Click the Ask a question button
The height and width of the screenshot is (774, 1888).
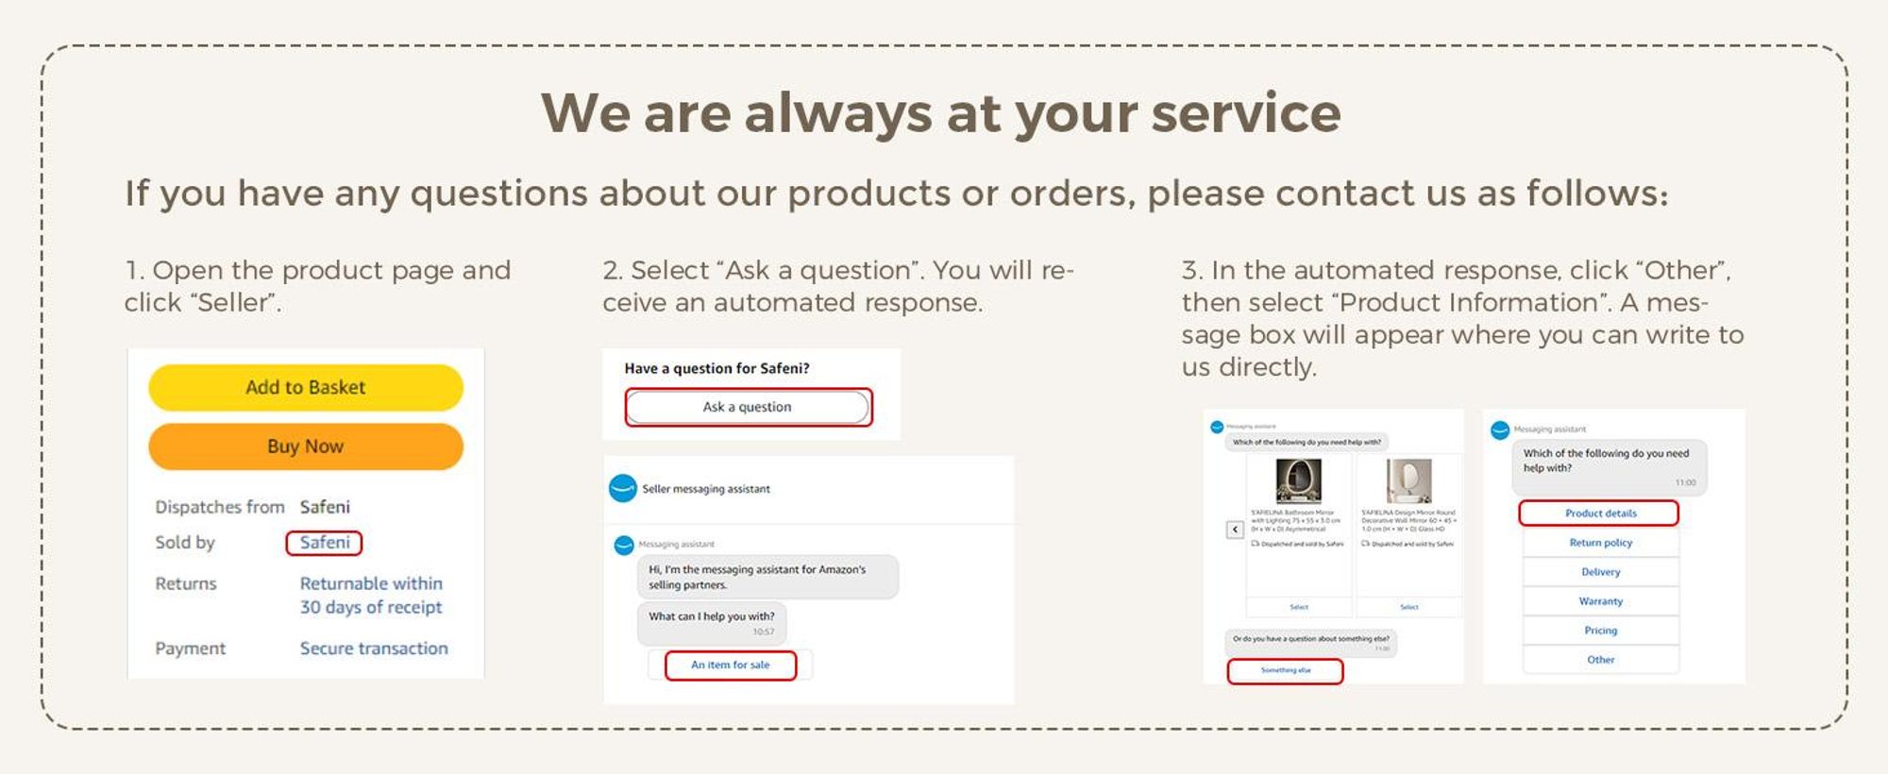pyautogui.click(x=748, y=407)
